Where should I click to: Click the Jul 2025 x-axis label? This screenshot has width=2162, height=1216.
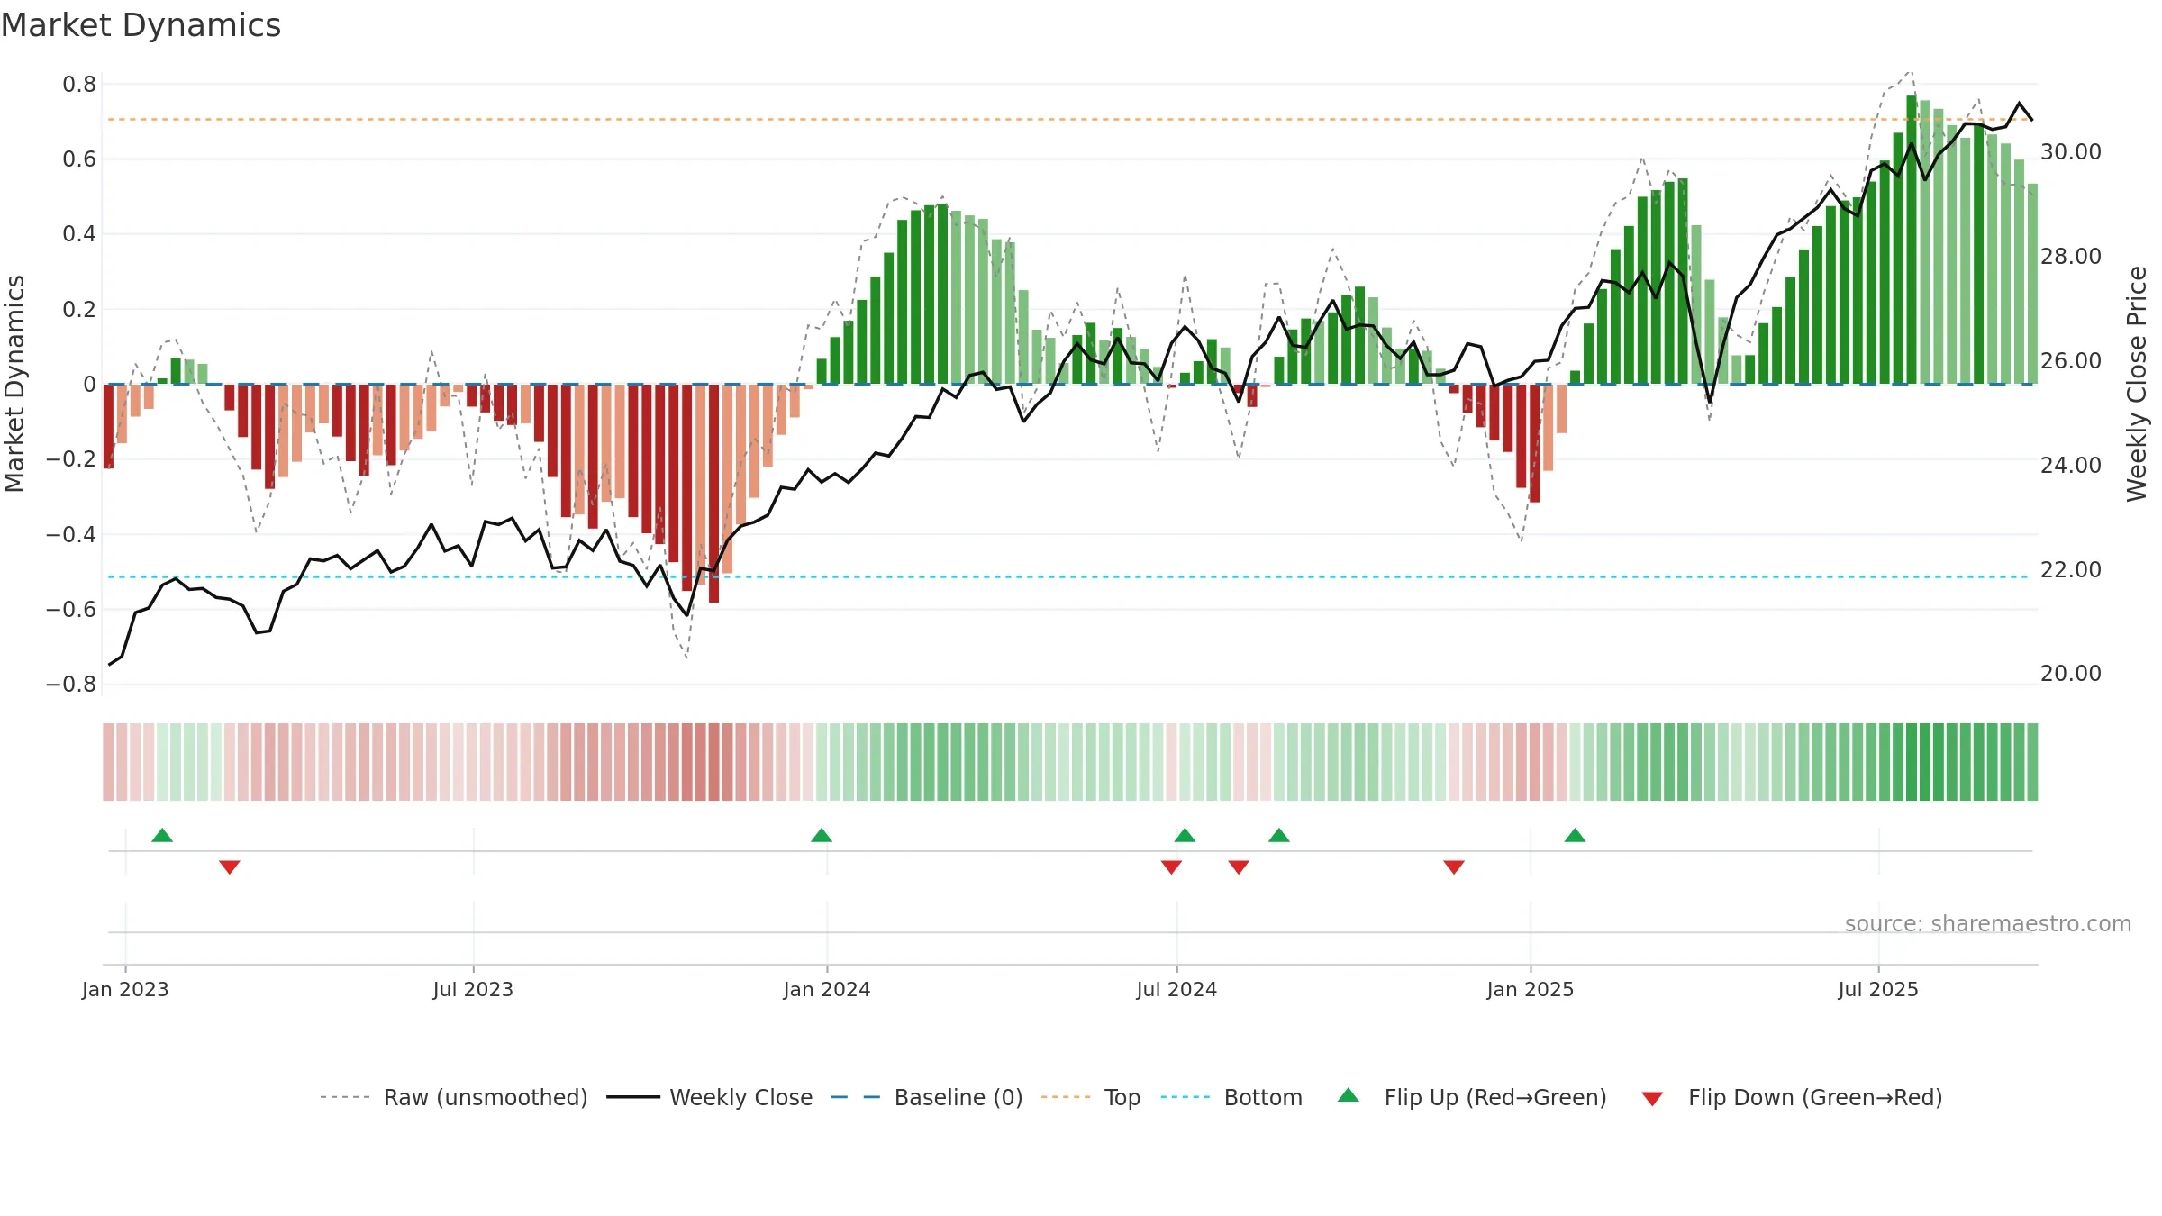click(1878, 989)
